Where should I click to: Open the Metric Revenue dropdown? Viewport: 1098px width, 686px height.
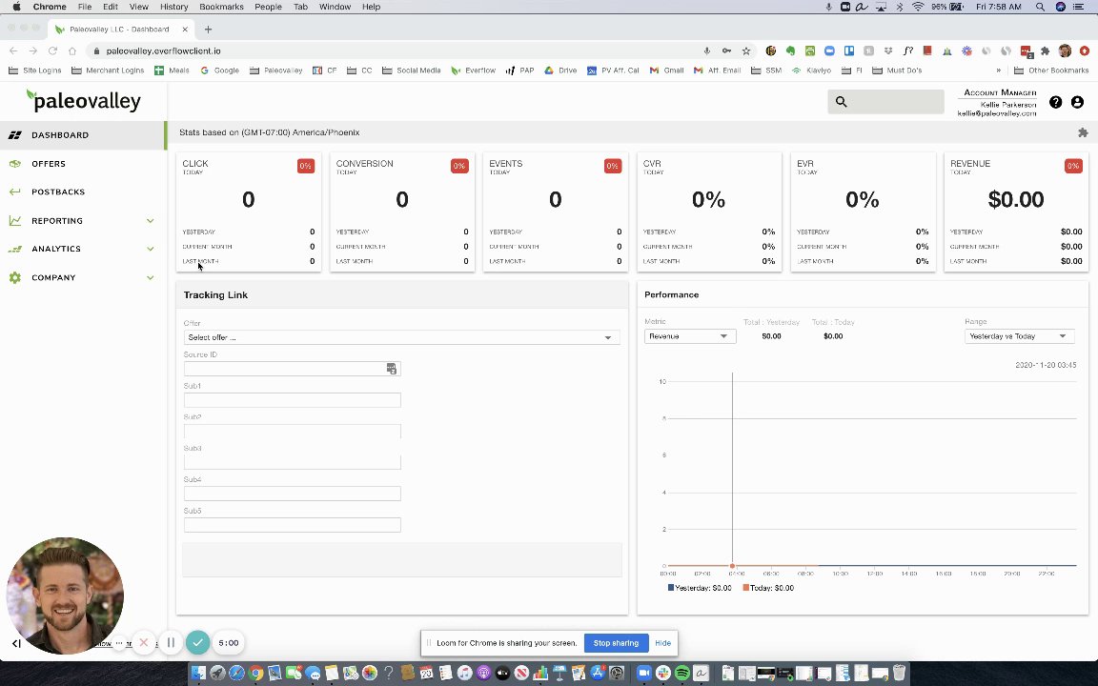pos(690,336)
